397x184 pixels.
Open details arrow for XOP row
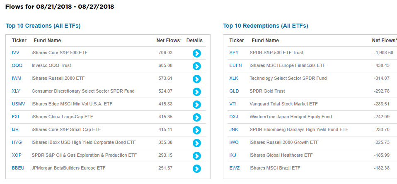pos(197,156)
